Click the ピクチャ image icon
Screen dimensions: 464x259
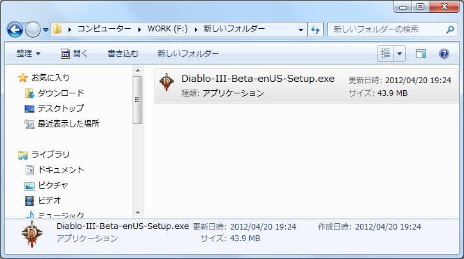tap(29, 185)
